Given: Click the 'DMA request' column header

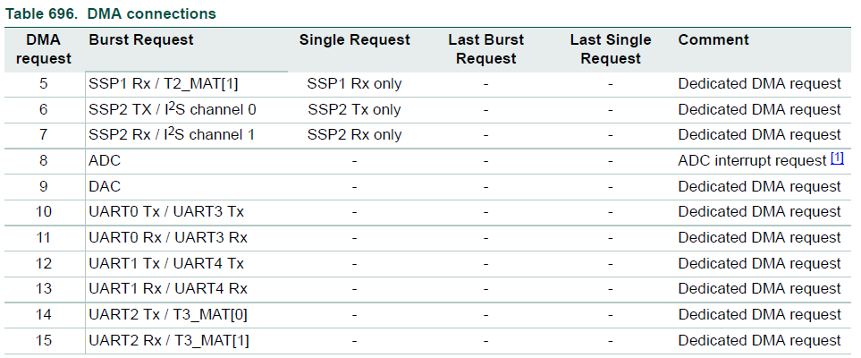Looking at the screenshot, I should point(44,49).
